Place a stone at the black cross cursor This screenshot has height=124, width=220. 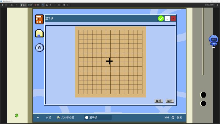(x=109, y=61)
